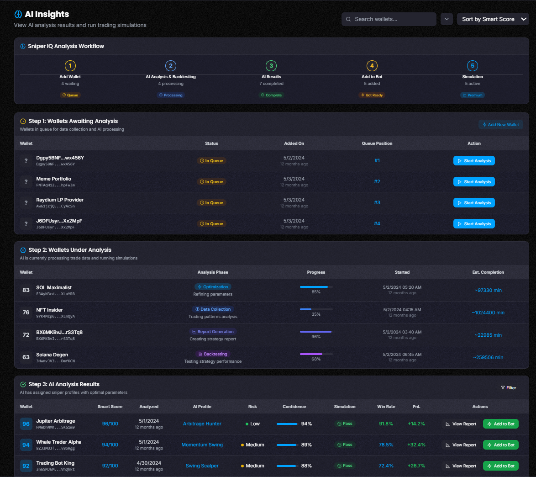Click the Premium badge
The width and height of the screenshot is (536, 477).
473,95
